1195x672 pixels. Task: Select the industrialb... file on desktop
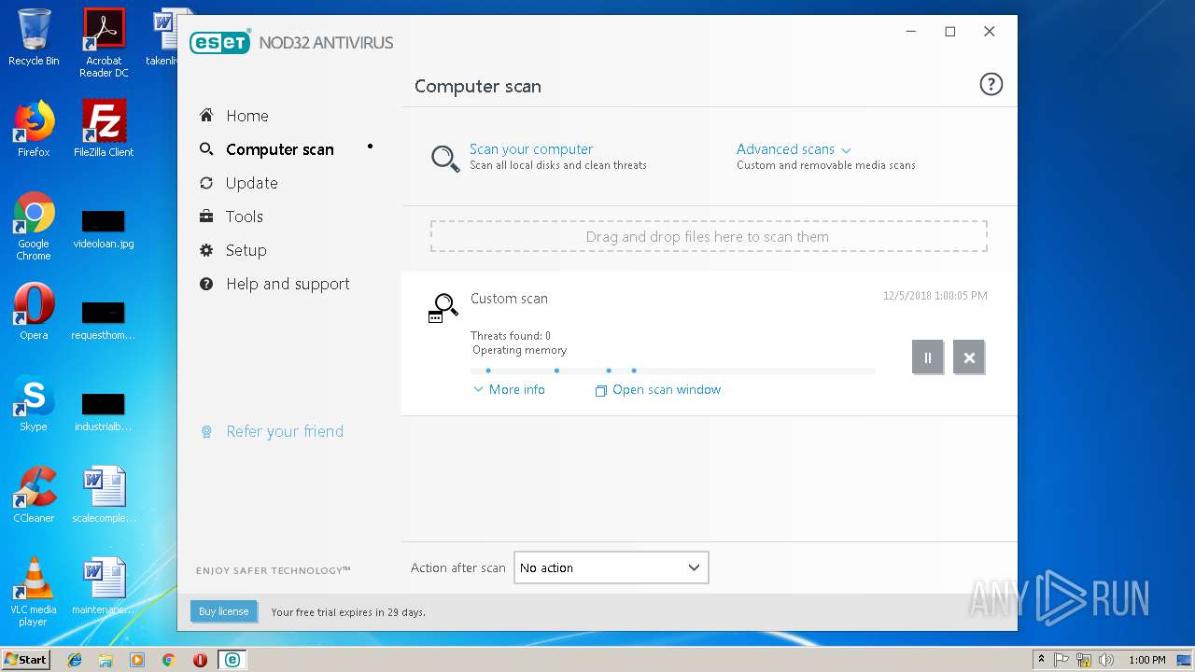pyautogui.click(x=104, y=413)
